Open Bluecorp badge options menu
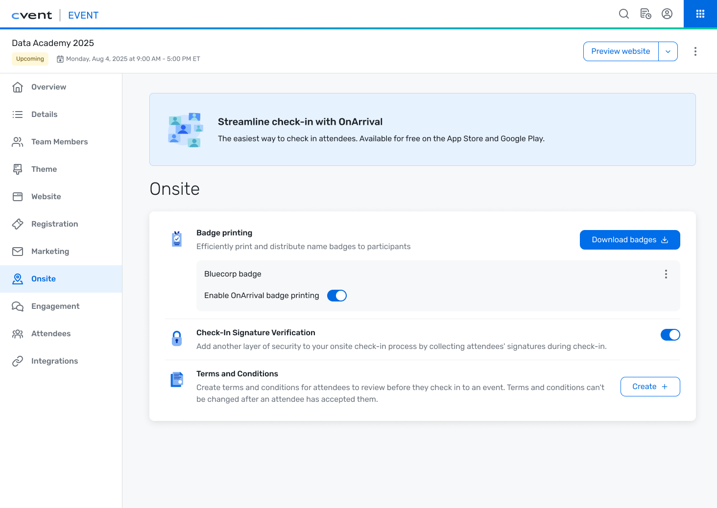 [666, 274]
